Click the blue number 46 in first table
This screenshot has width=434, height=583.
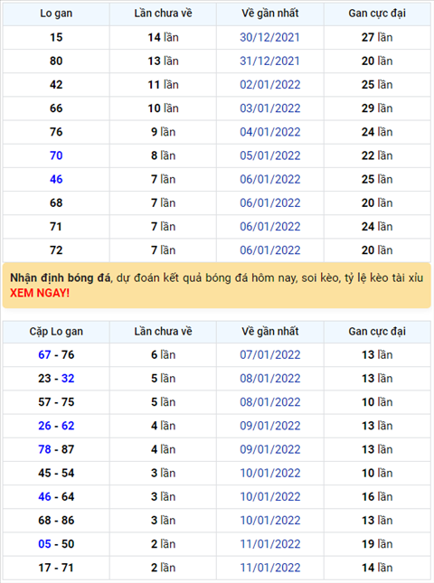click(56, 179)
